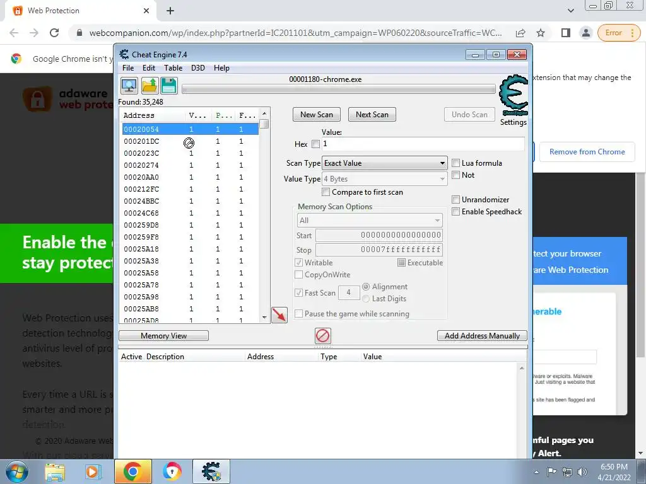The width and height of the screenshot is (646, 484).
Task: Open Action Center flag in tray
Action: (x=551, y=472)
